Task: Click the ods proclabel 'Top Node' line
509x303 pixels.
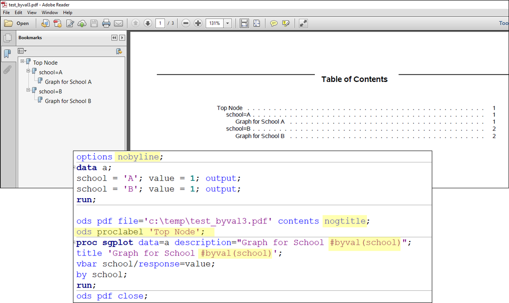Action: tap(141, 232)
